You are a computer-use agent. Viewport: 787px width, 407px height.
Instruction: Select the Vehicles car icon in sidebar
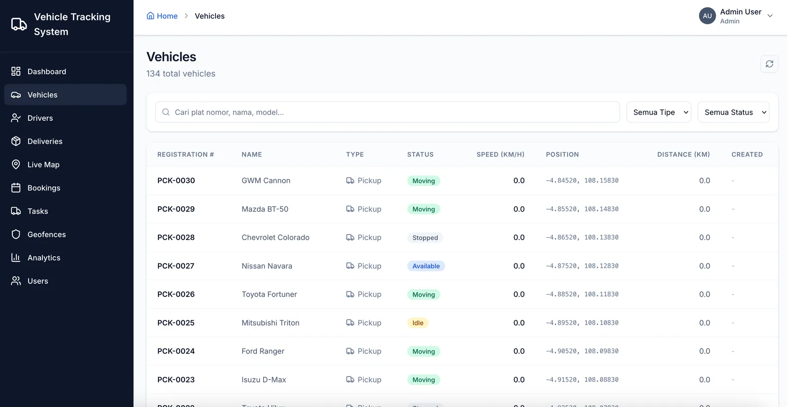click(16, 95)
